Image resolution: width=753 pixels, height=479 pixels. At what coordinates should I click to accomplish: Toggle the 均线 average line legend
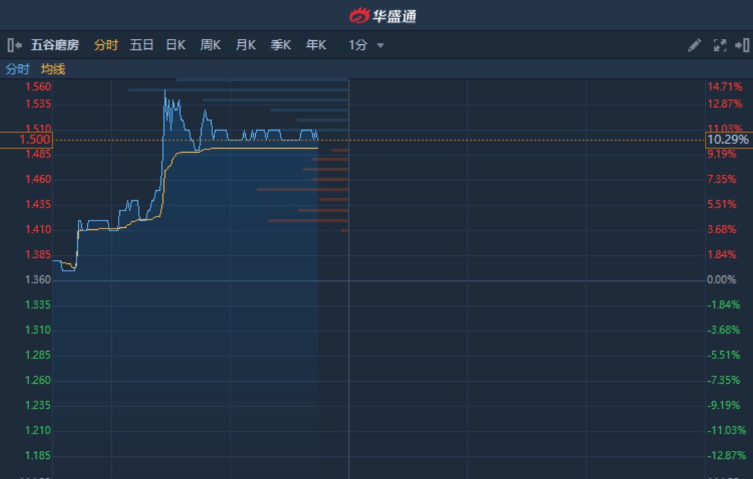tap(53, 69)
